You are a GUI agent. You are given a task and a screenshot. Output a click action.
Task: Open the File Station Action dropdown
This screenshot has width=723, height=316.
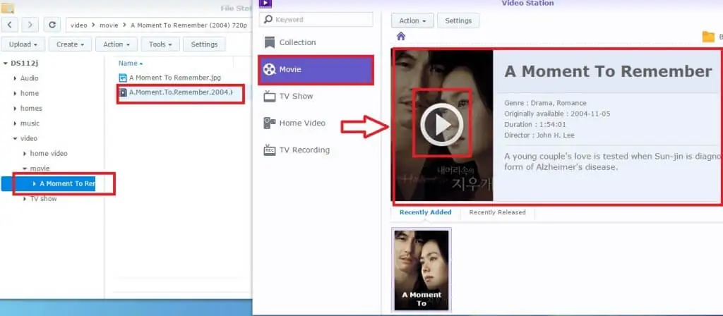click(x=116, y=44)
